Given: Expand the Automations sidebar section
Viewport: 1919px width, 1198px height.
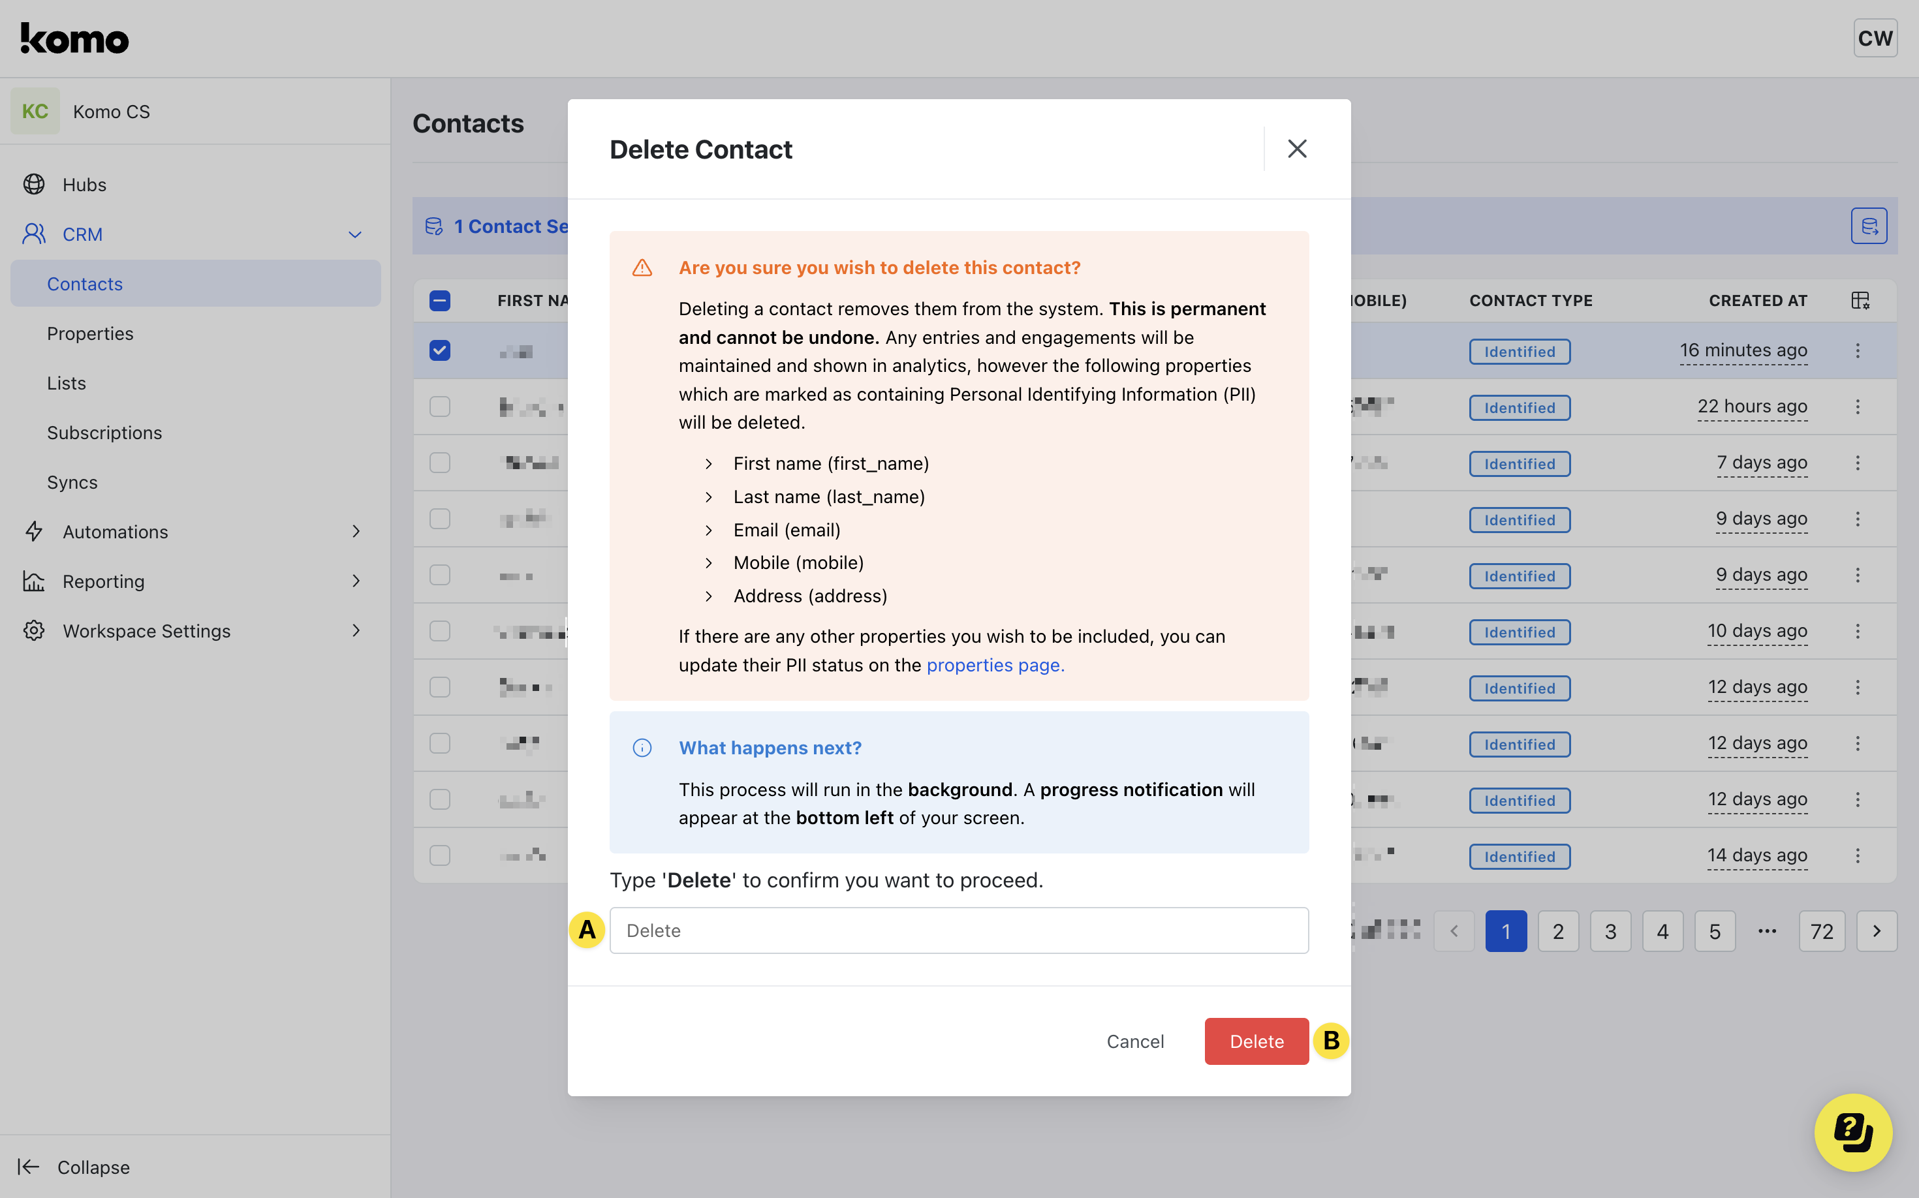Looking at the screenshot, I should coord(356,532).
